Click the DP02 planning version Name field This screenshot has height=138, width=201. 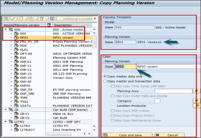(125, 66)
